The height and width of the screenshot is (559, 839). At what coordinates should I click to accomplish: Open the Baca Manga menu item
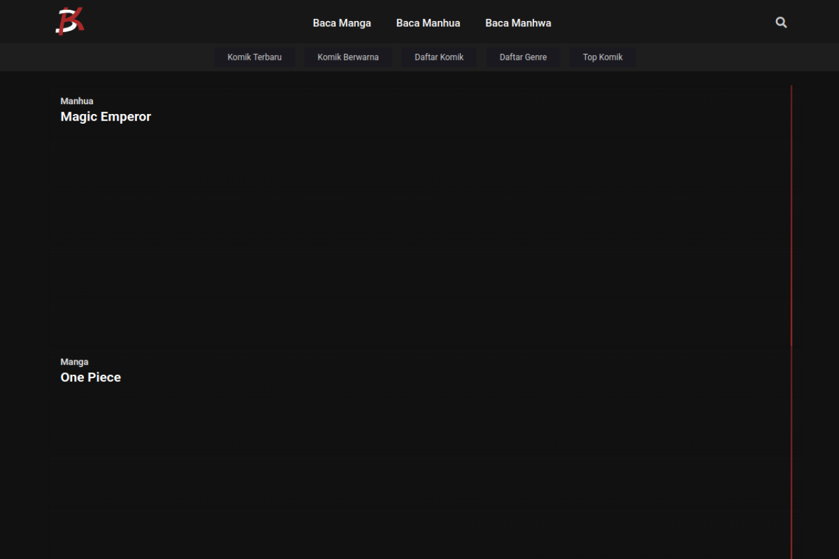[341, 23]
